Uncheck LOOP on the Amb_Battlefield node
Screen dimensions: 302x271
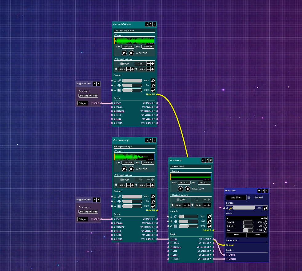[122, 64]
